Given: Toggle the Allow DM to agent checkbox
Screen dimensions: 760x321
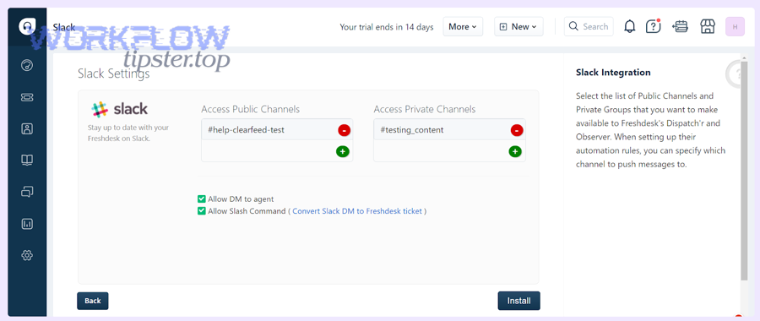Looking at the screenshot, I should tap(202, 199).
